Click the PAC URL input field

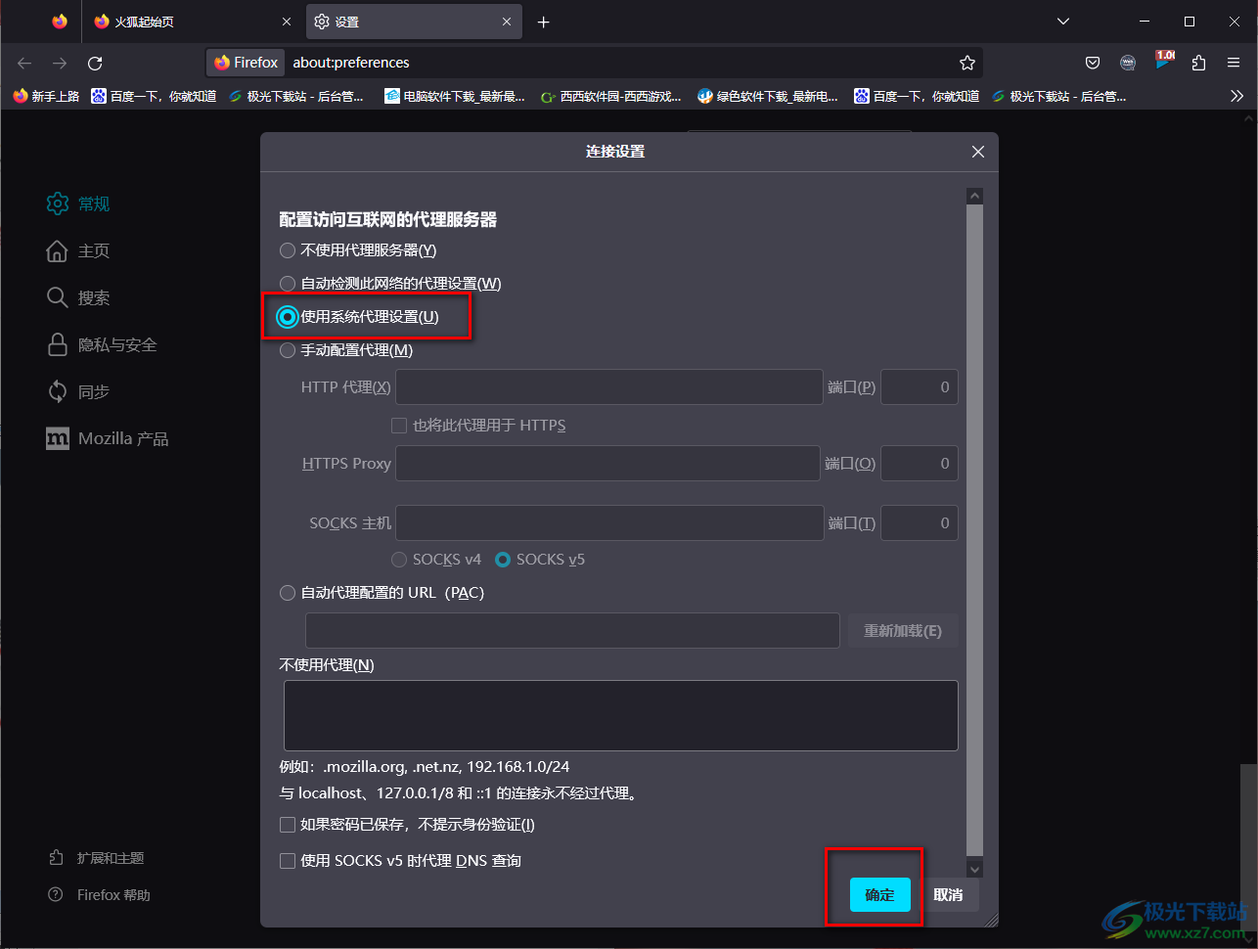[572, 631]
